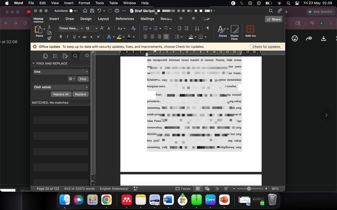337x210 pixels.
Task: Click the Share button
Action: (x=274, y=19)
